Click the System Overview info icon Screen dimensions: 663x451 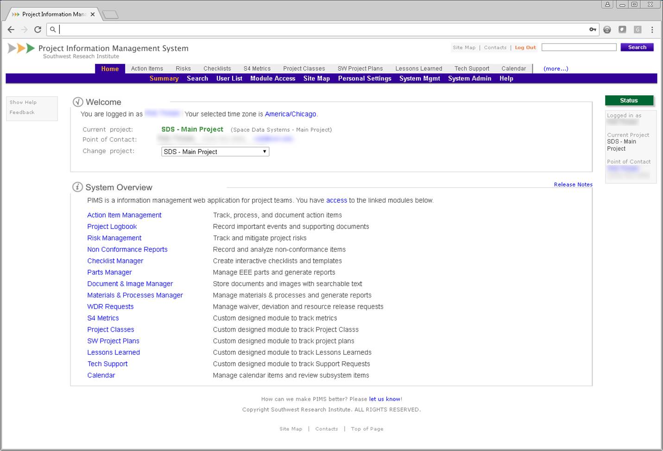[x=77, y=187]
